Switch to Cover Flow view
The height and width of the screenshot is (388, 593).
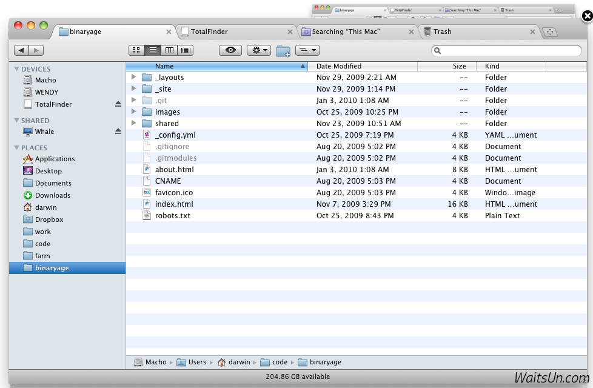tap(186, 50)
